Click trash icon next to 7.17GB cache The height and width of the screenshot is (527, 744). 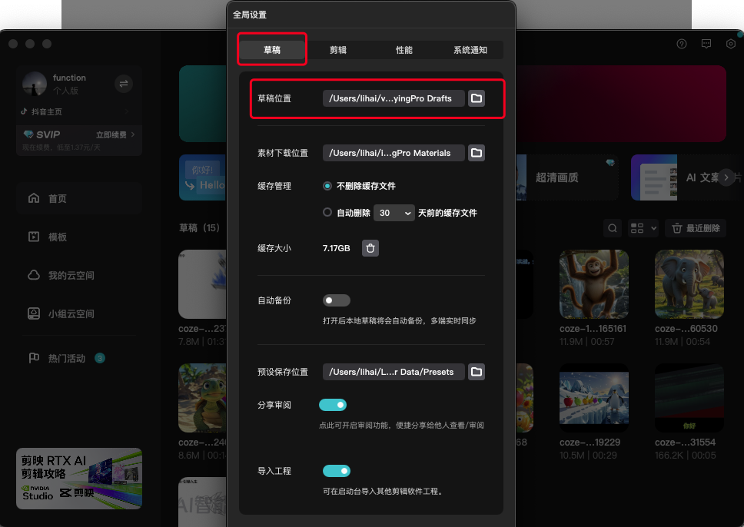[x=370, y=248]
